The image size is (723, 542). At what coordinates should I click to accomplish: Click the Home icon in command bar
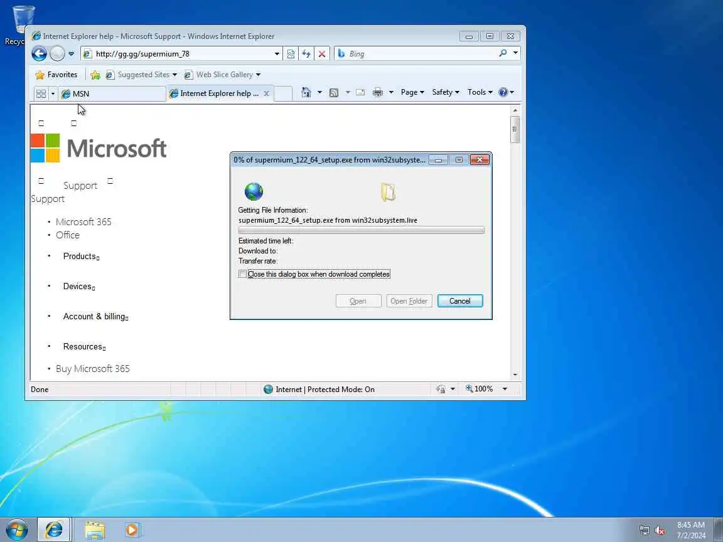[306, 92]
